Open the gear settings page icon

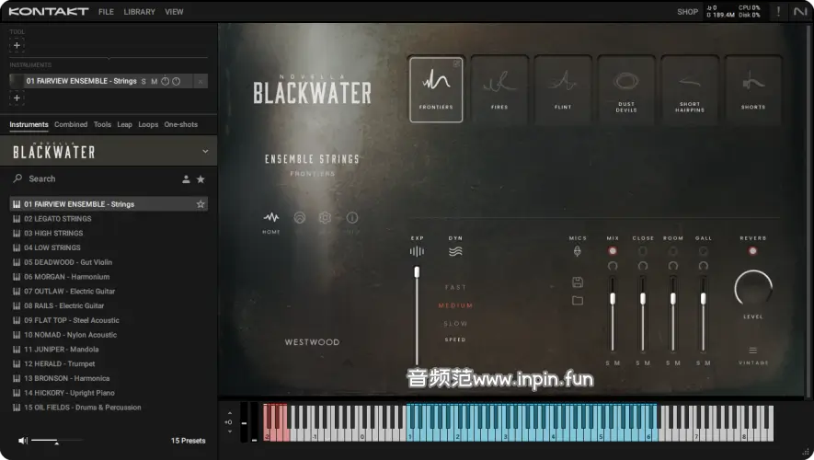pyautogui.click(x=325, y=217)
